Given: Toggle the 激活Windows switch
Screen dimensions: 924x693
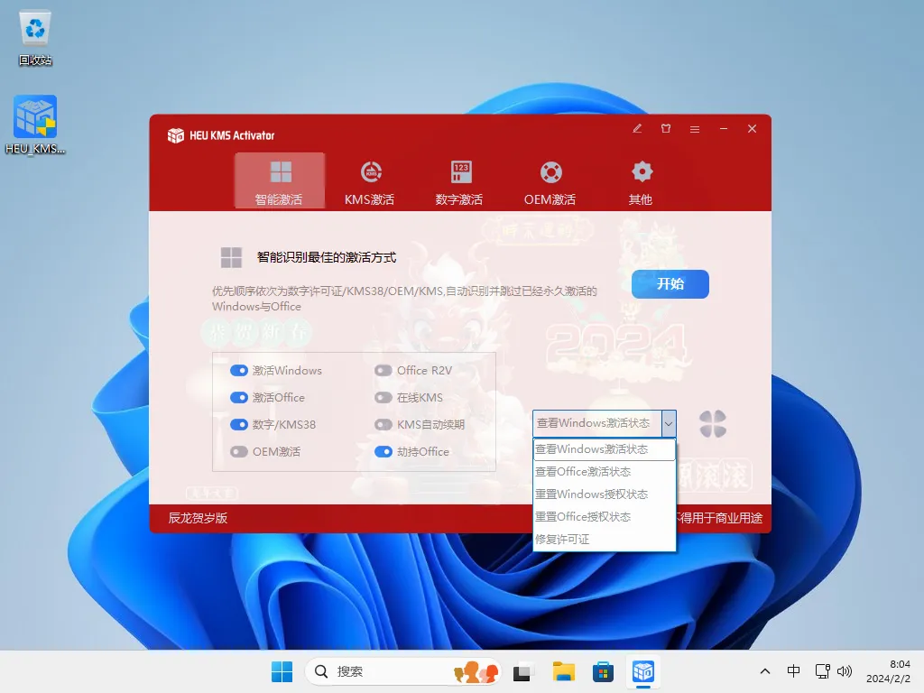Looking at the screenshot, I should [238, 371].
